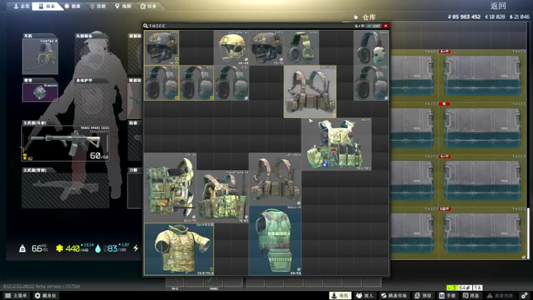533x300 pixels.
Task: Close the THICC container window
Action: [386, 26]
